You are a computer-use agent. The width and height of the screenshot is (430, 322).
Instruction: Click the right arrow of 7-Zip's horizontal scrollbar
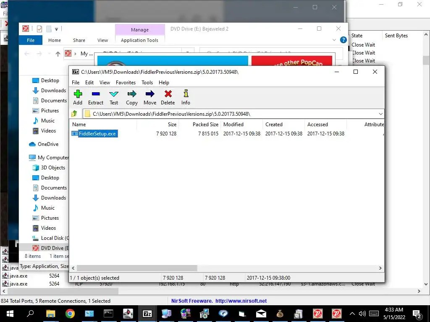click(380, 268)
